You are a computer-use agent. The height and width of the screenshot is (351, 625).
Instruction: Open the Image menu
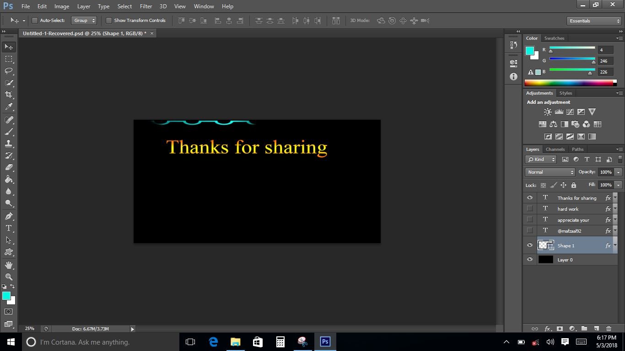point(62,6)
